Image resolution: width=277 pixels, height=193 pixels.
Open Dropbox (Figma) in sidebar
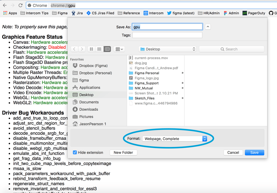click(x=93, y=66)
